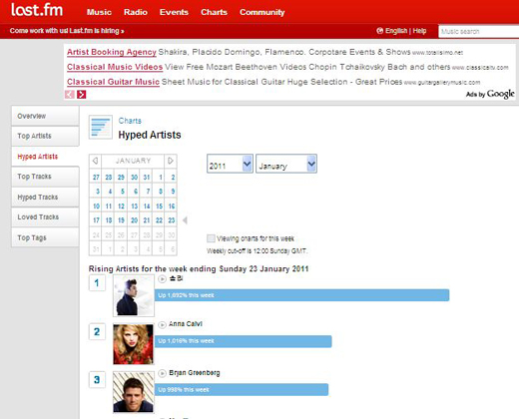Play Anna Calvi preview button
This screenshot has width=519, height=419.
tap(162, 324)
